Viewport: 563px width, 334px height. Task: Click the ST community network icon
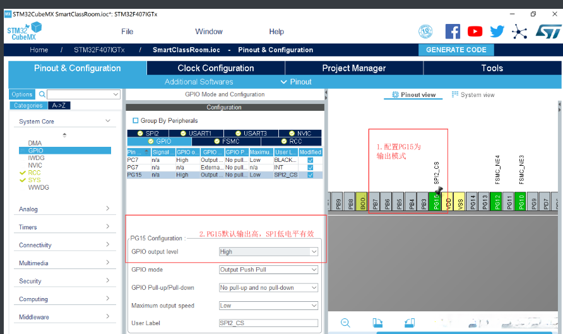tap(519, 32)
